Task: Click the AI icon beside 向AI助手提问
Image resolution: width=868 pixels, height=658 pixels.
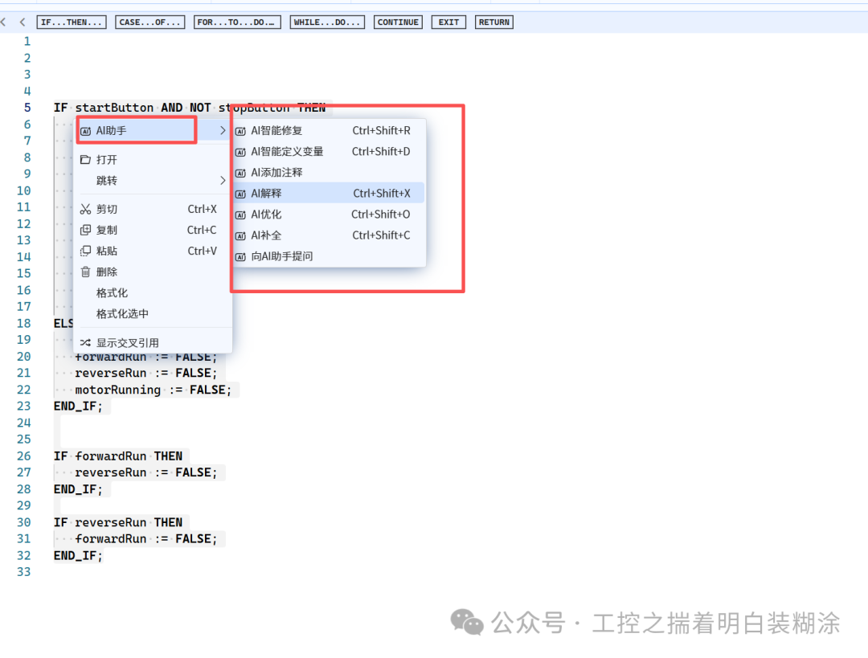Action: [x=240, y=257]
